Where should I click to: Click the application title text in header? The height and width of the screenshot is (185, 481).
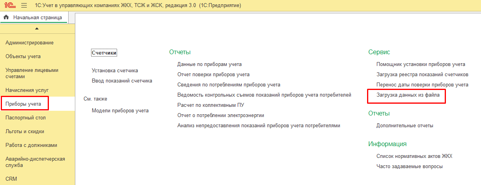138,5
